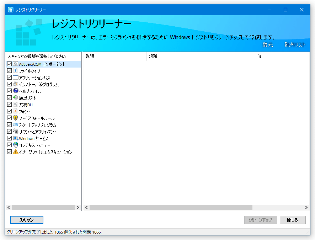Click left arrow of results scrollbar
This screenshot has width=315, height=240.
pos(87,207)
